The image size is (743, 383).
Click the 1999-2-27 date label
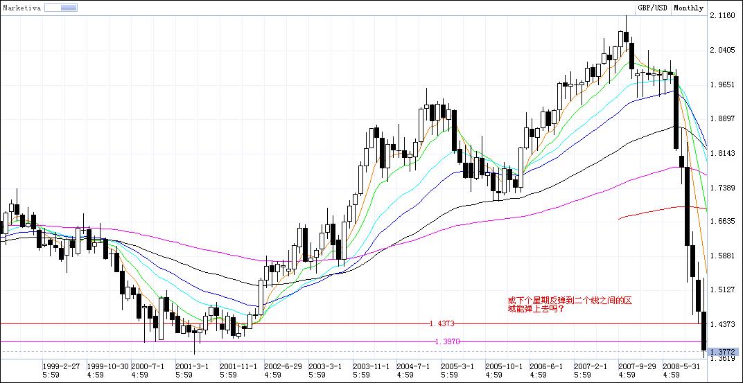62,366
